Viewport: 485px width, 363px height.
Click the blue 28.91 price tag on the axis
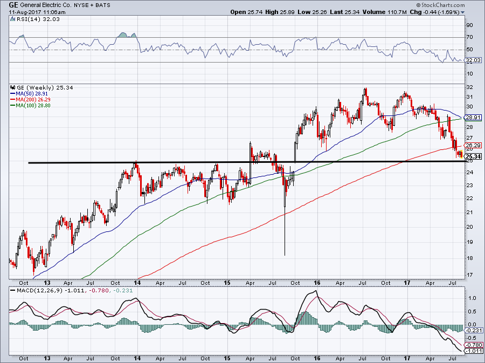pos(473,118)
